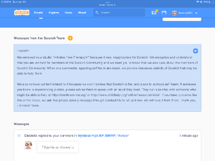The height and width of the screenshot is (161, 215).
Task: Click the '- Scratch Team' signature text
Action: [x=28, y=106]
